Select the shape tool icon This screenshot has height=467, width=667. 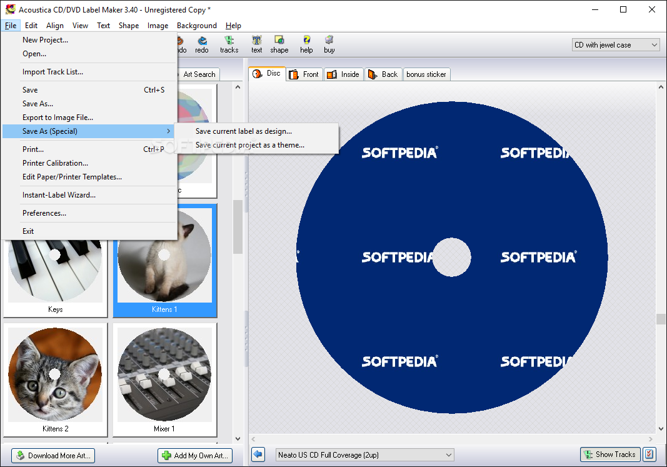point(279,44)
